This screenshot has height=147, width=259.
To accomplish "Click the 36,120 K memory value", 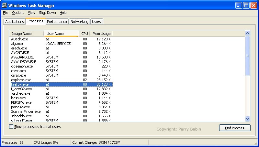I will click(x=104, y=84).
